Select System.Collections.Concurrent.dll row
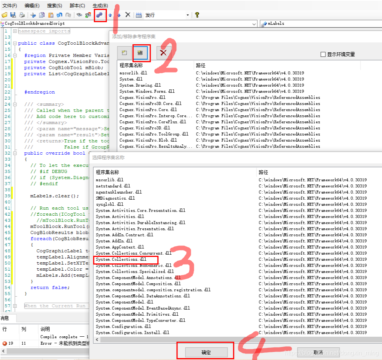 pos(134,253)
